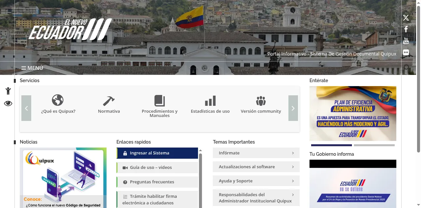Open Guía de uso – videos
The image size is (421, 208).
click(158, 168)
